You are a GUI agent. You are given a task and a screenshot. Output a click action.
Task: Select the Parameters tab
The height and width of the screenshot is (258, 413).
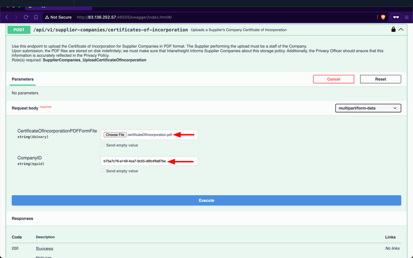tap(23, 79)
